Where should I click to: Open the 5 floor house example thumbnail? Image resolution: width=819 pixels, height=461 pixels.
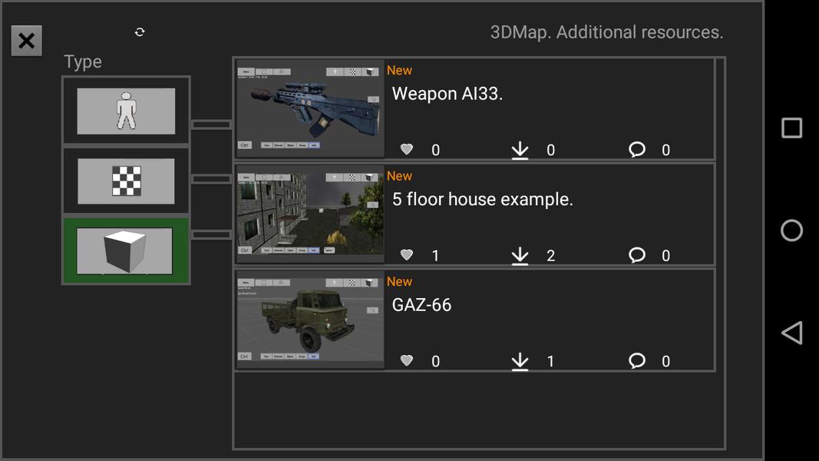click(x=310, y=214)
